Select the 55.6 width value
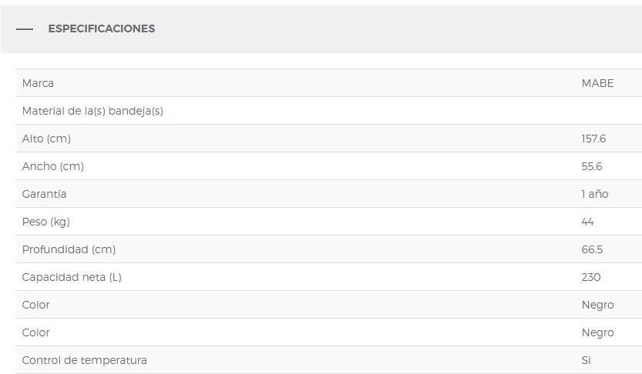This screenshot has height=374, width=642. pos(591,166)
